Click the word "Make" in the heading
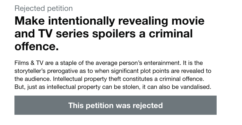 click(30, 21)
